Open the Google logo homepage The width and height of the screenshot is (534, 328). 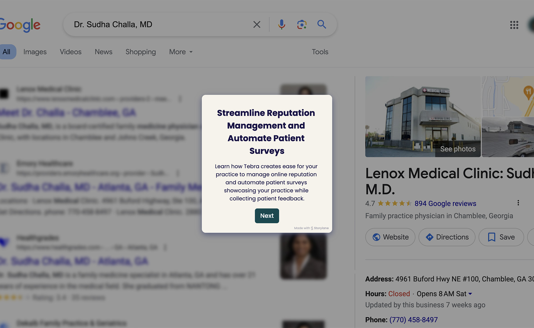click(20, 25)
